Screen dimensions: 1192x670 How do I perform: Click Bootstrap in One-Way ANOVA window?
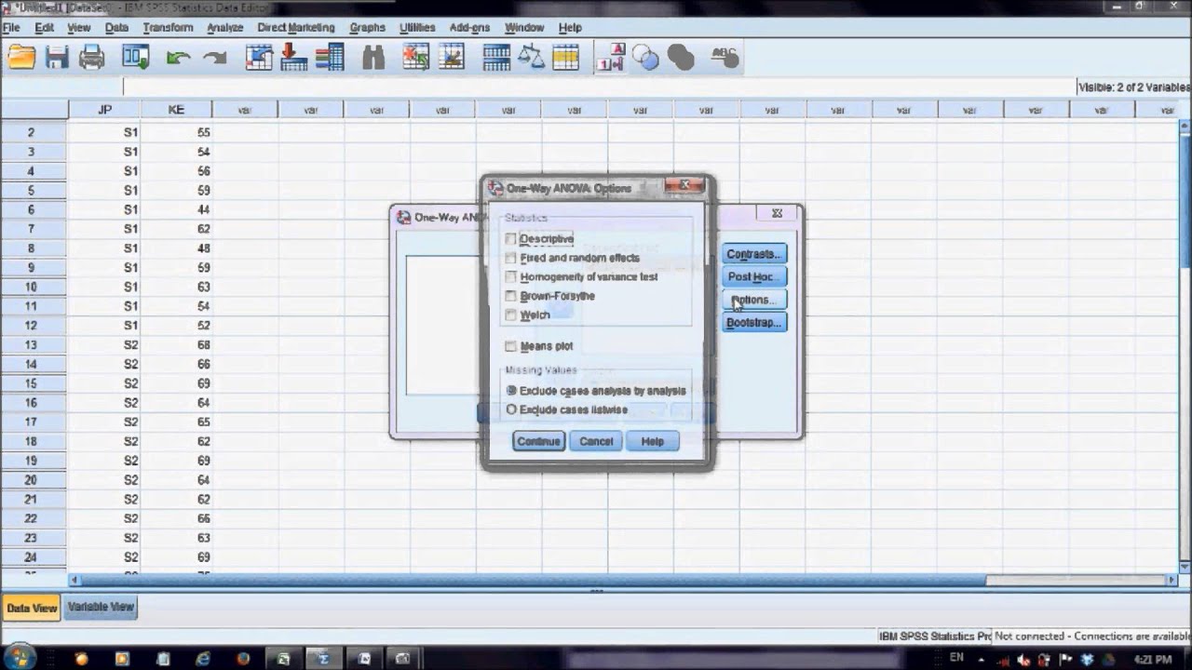(x=754, y=322)
